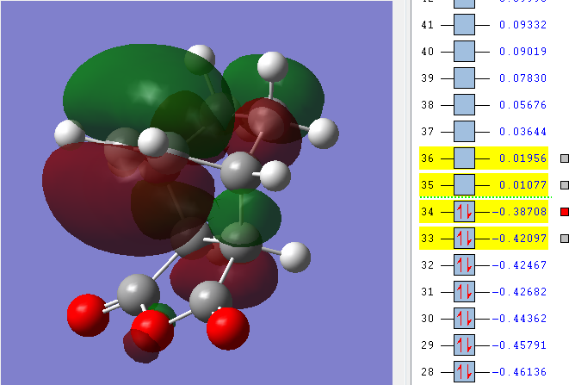Toggle occupancy box of orbital 40
This screenshot has height=385, width=575.
click(464, 52)
